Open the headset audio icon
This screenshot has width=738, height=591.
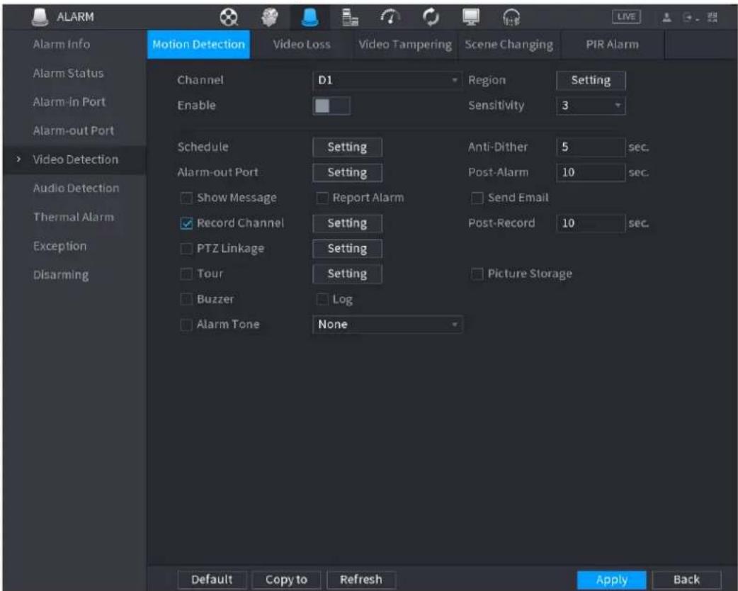click(511, 18)
